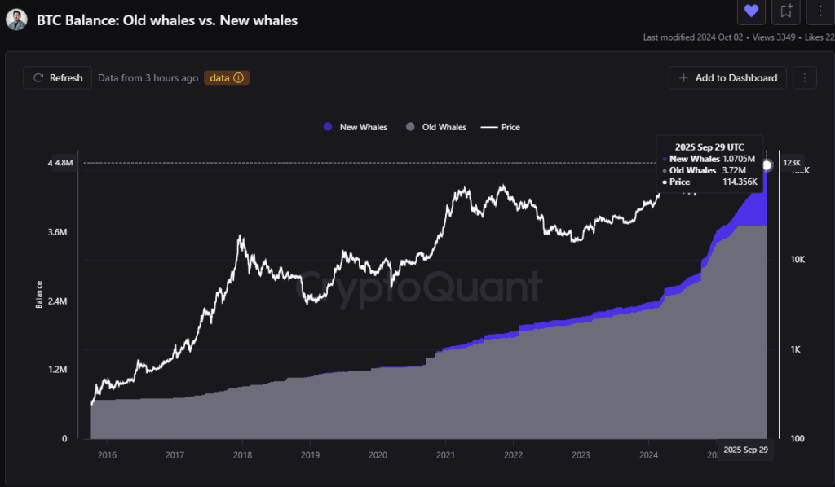Expand the chart panel's three-dot menu
The width and height of the screenshot is (835, 487).
805,78
